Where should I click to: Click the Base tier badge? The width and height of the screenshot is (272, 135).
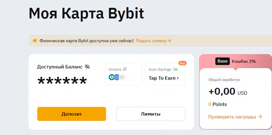[223, 61]
